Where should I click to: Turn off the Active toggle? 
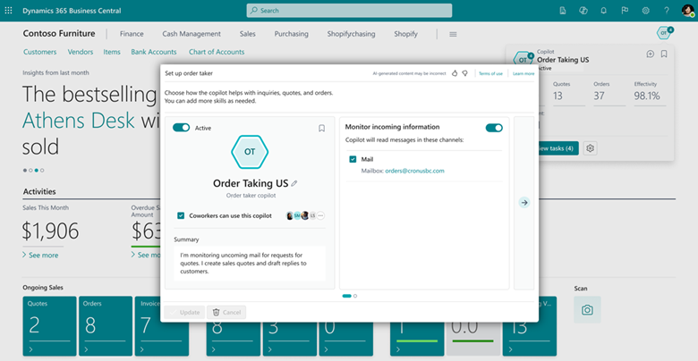click(181, 128)
